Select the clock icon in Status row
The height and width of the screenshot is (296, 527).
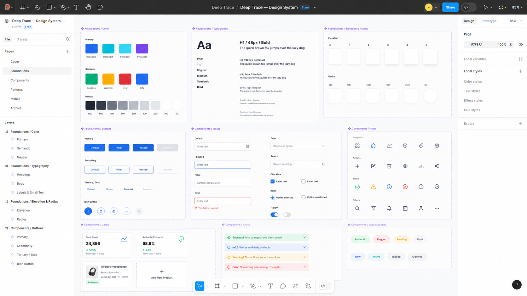coord(421,187)
